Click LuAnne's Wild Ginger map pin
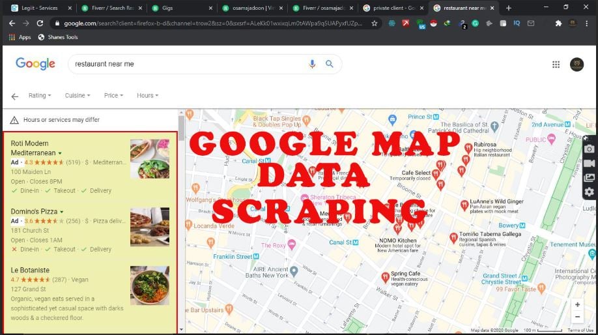Image resolution: width=598 pixels, height=335 pixels. click(x=464, y=205)
